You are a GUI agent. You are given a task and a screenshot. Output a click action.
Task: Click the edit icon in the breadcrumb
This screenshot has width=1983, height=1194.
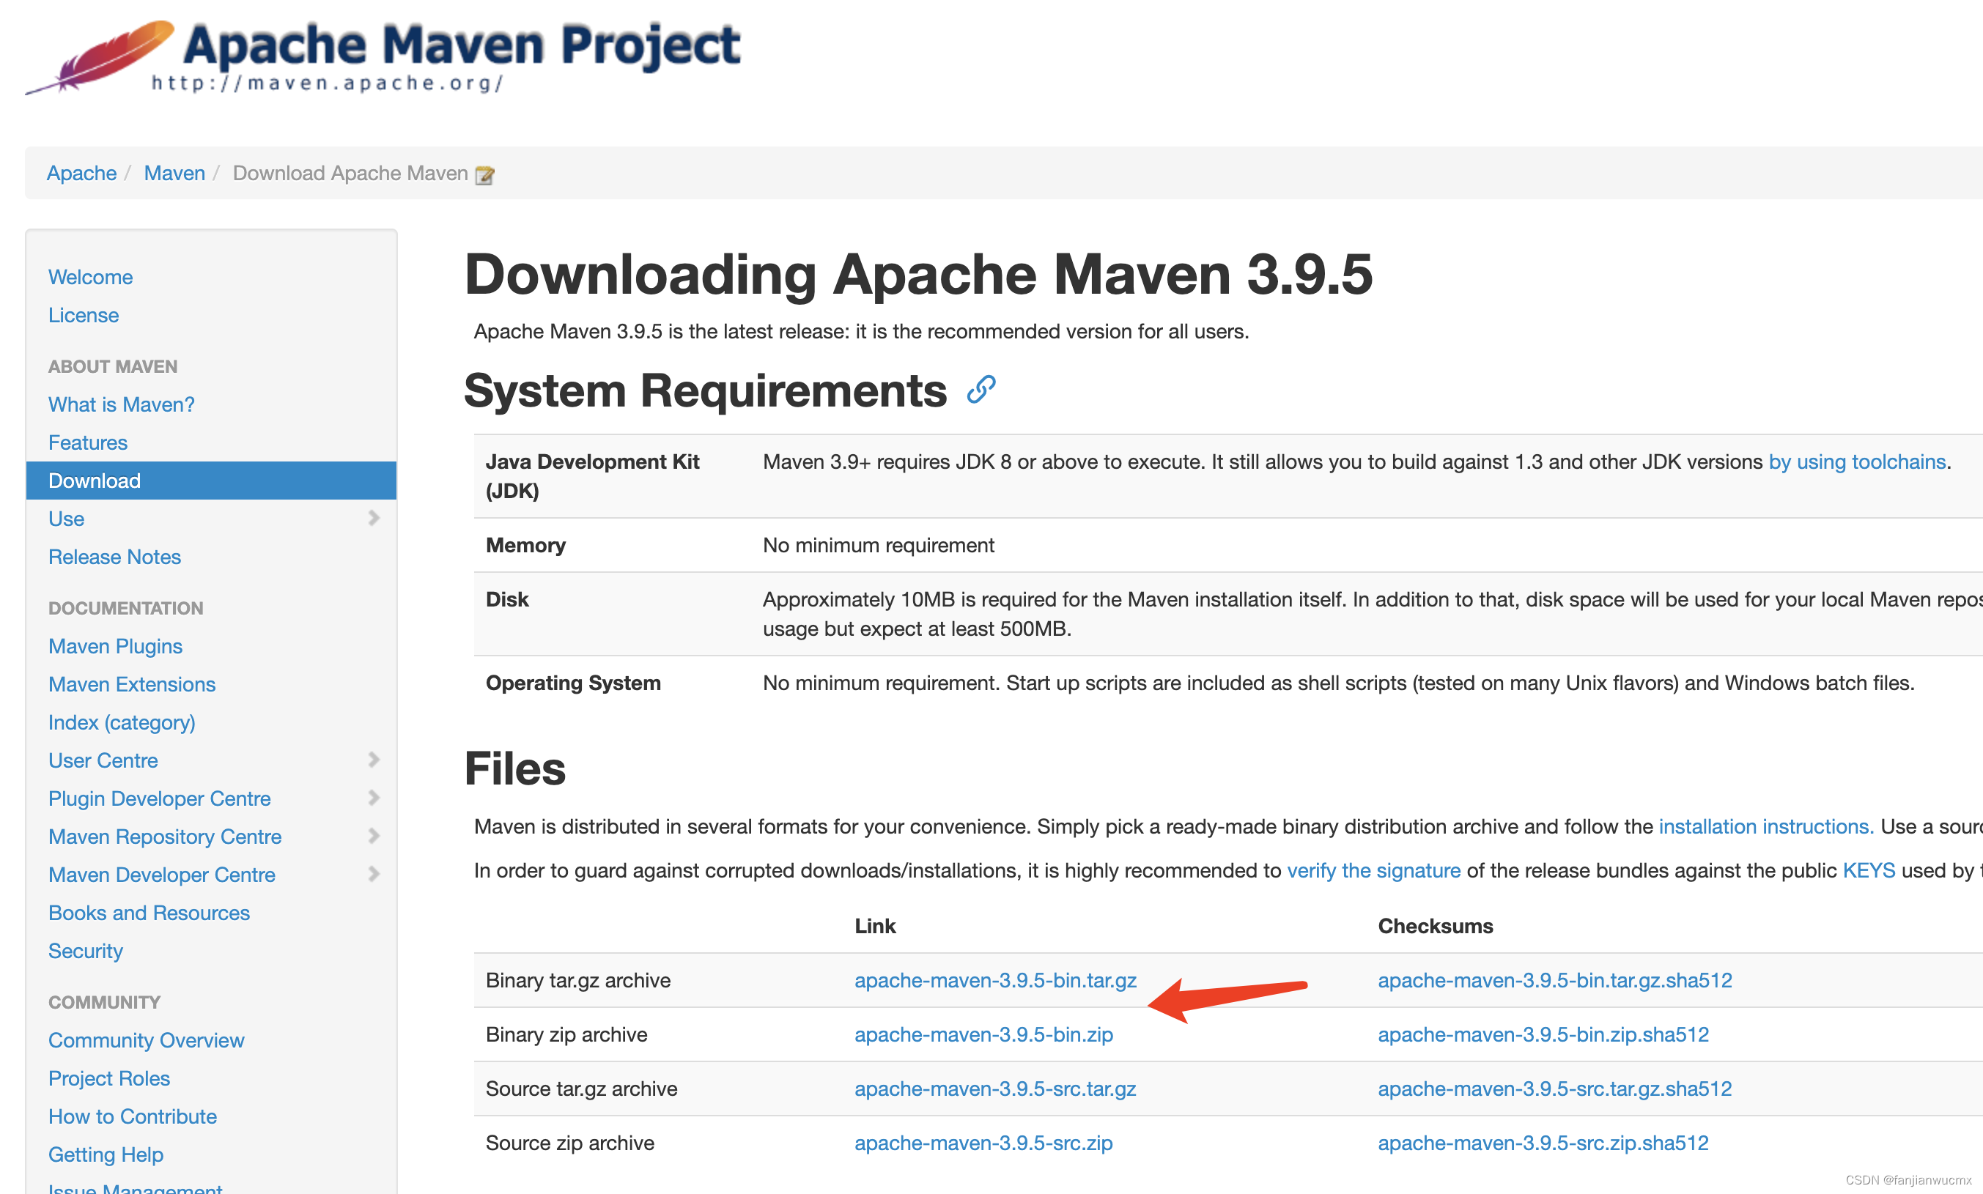point(484,174)
